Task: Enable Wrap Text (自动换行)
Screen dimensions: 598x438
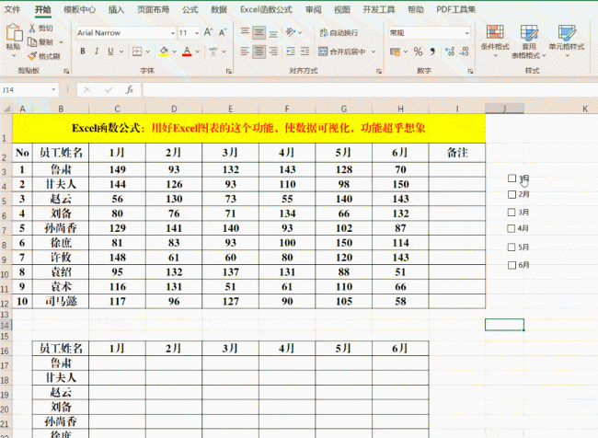Action: click(x=339, y=33)
